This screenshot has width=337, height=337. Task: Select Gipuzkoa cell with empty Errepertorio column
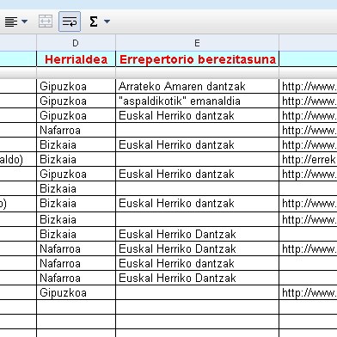tap(76, 292)
